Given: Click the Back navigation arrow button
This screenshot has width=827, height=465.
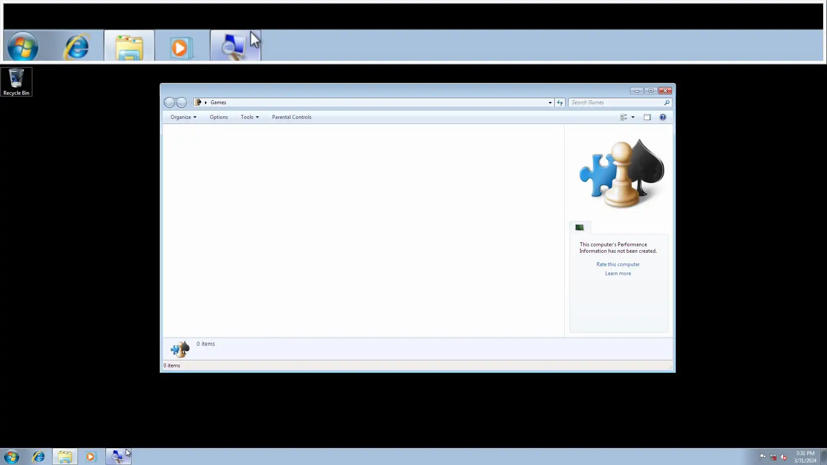Looking at the screenshot, I should pos(169,102).
